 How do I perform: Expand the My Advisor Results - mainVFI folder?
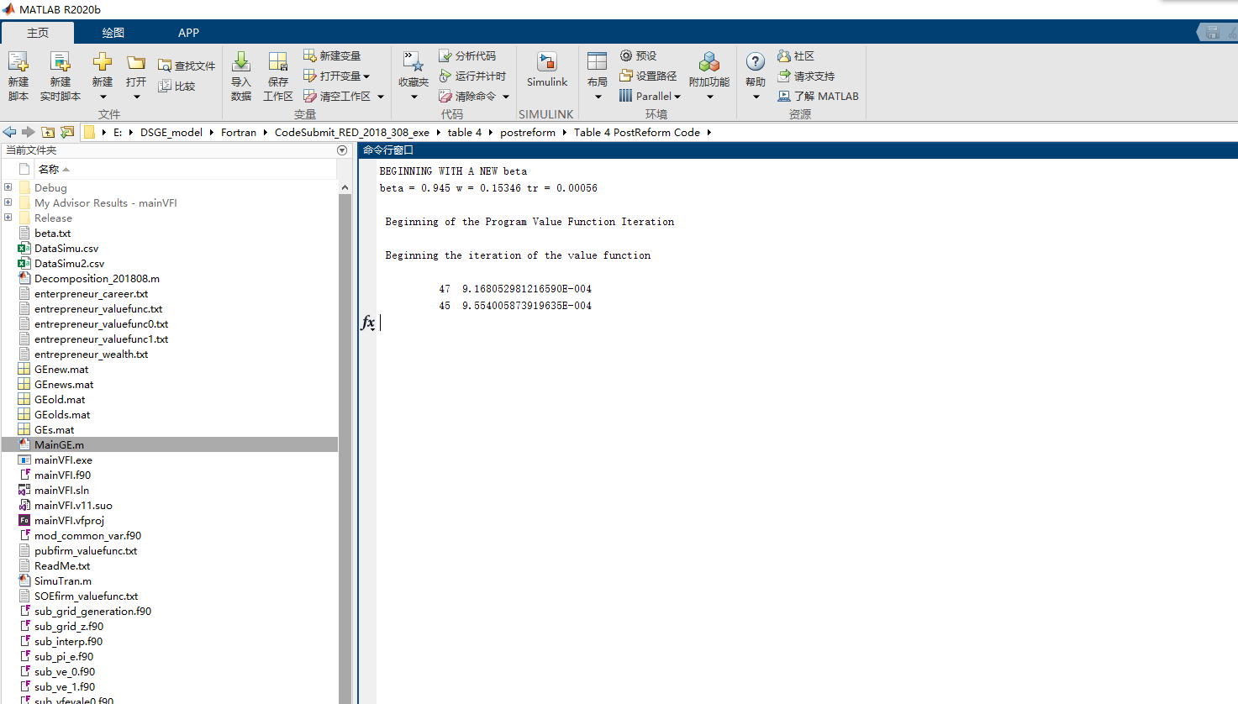click(8, 202)
